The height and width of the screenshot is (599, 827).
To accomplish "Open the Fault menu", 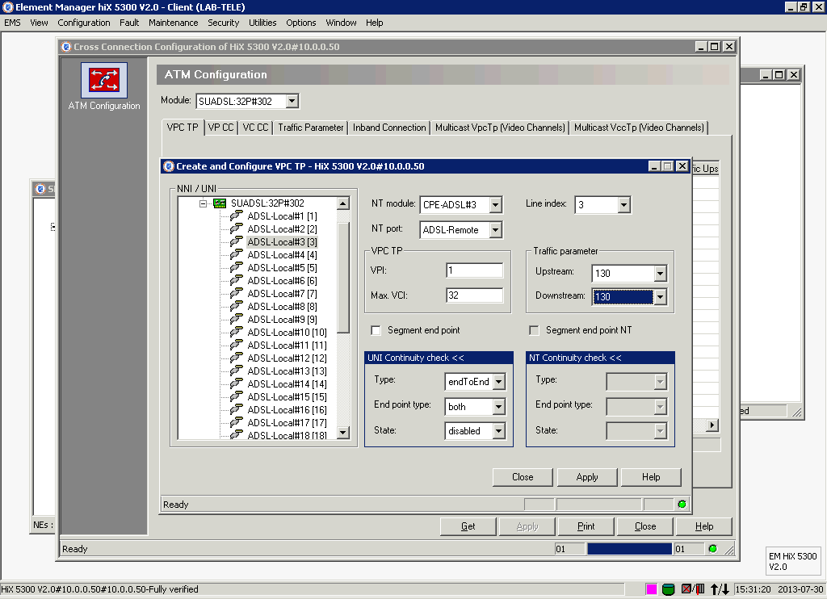I will click(129, 23).
